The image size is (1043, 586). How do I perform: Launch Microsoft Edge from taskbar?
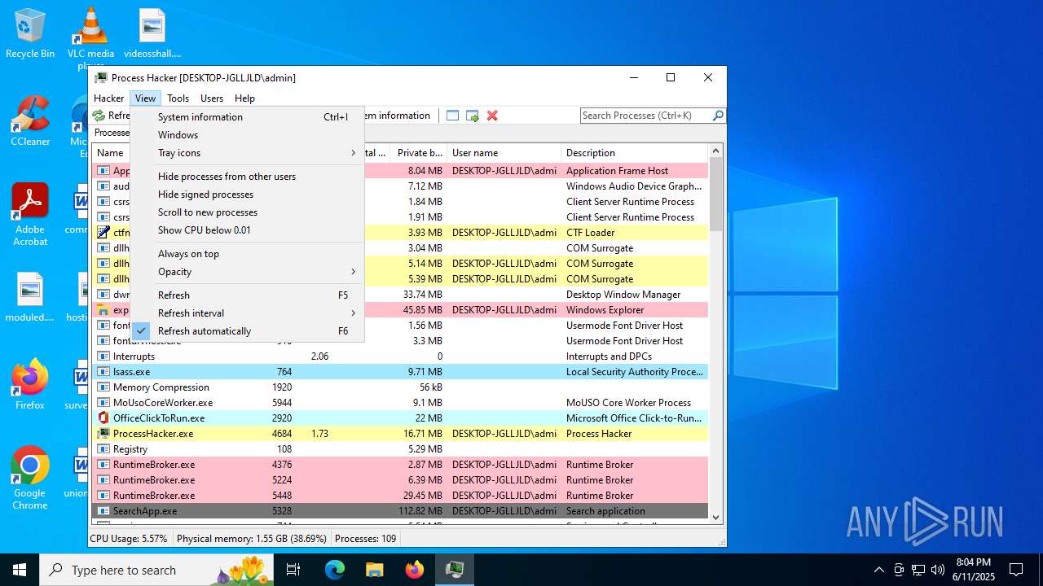[x=335, y=570]
